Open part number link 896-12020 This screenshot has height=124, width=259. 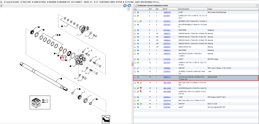(x=167, y=88)
